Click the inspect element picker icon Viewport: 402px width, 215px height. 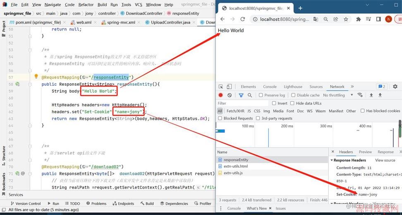point(221,86)
